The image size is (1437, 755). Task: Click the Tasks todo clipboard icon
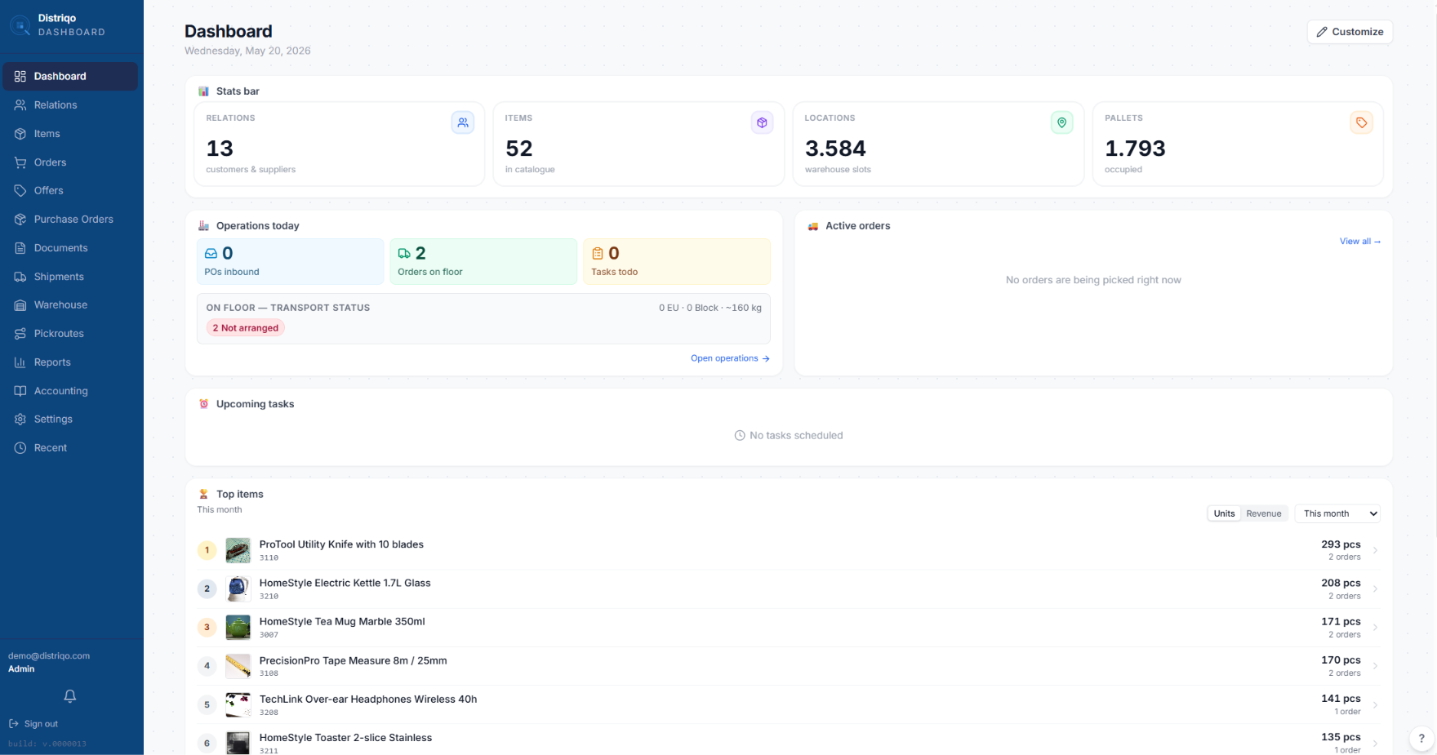[x=598, y=254]
